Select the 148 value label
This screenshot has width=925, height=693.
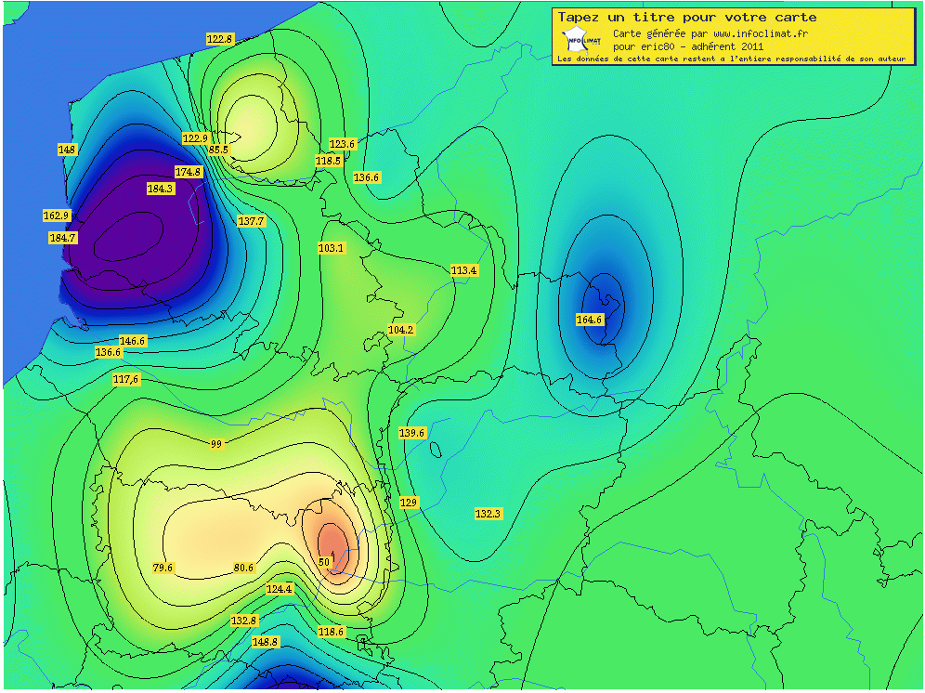[x=67, y=150]
